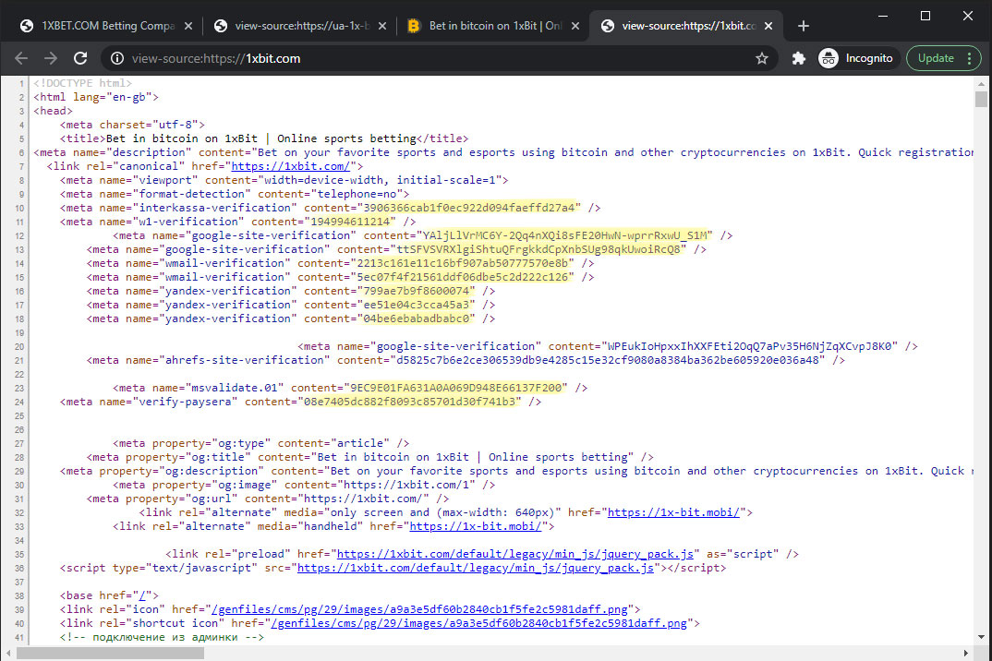Click the horizontal scrollbar thumb
The width and height of the screenshot is (992, 661).
[x=110, y=654]
